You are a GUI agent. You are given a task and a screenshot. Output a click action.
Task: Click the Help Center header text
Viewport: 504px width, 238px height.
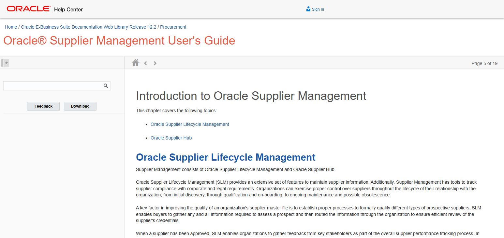coord(68,9)
